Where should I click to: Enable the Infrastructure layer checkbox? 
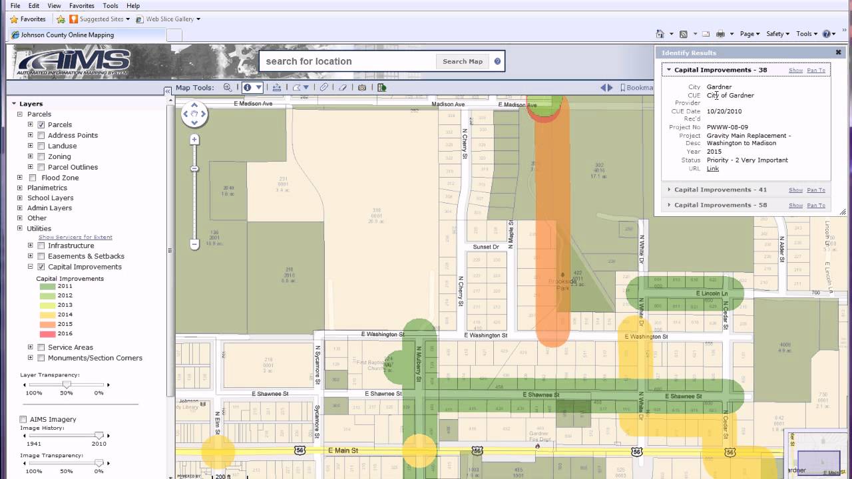click(41, 245)
